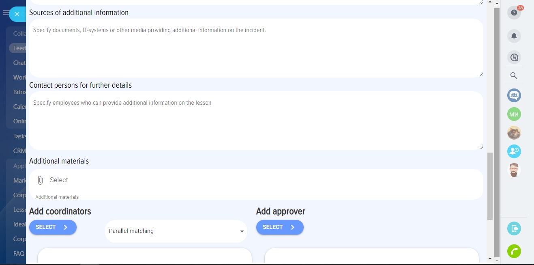
Task: Click the search magnifier icon
Action: pos(514,75)
